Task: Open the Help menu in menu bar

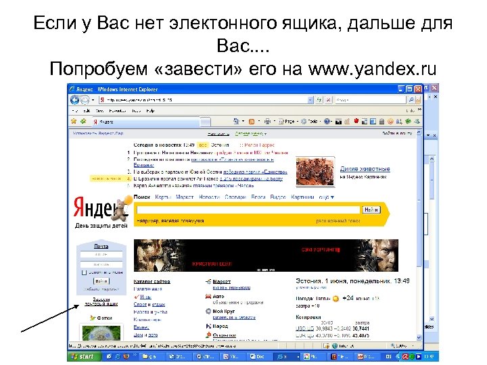Action: point(150,111)
